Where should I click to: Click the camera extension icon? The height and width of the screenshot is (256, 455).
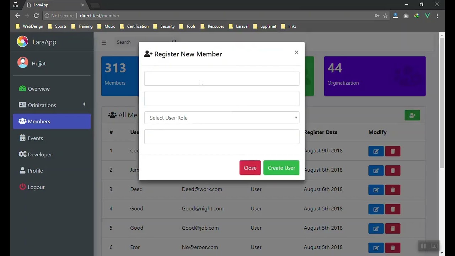coord(406,16)
